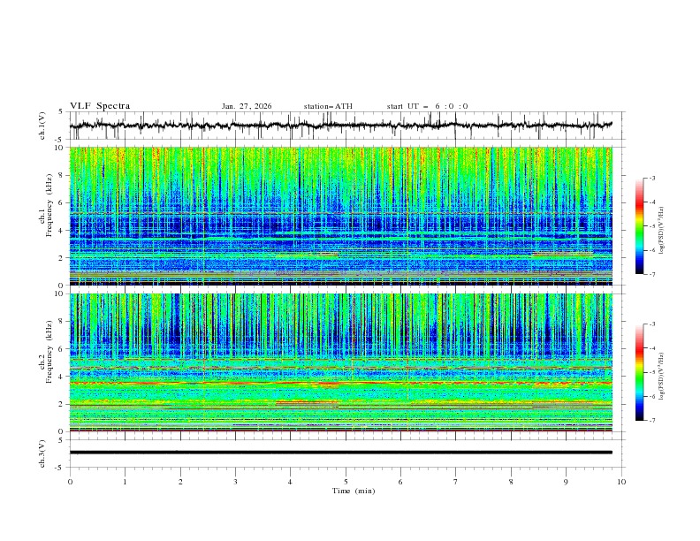Click ch.2 colorbar "log(PSD)(V²/Hz)" label
700x541 pixels.
click(x=662, y=376)
